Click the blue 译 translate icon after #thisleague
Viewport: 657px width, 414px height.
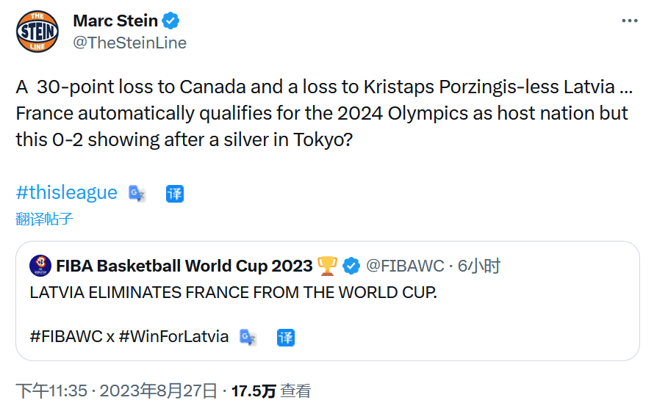click(x=174, y=193)
